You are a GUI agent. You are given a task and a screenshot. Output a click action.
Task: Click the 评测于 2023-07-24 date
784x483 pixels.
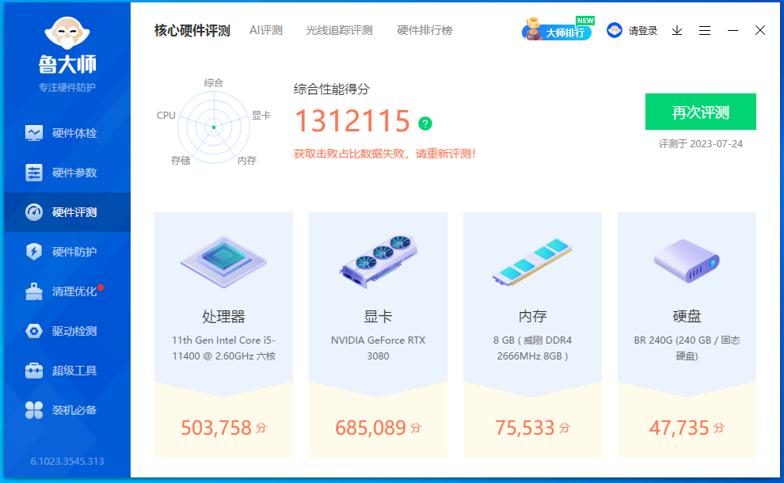701,144
